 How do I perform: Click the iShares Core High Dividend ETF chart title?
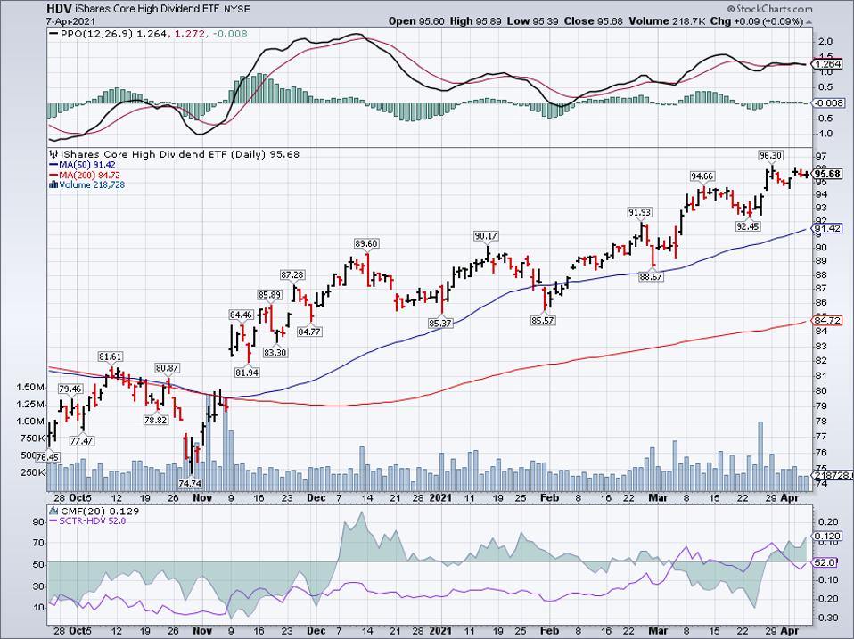(x=145, y=9)
